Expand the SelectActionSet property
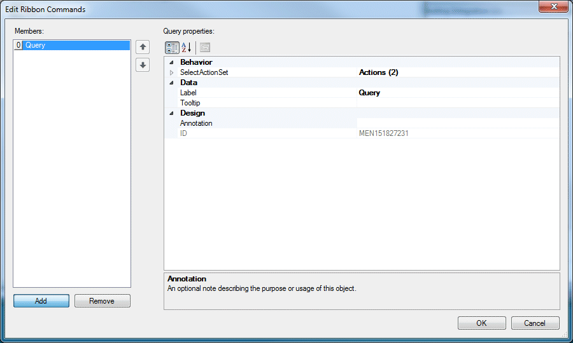This screenshot has width=573, height=343. 171,72
